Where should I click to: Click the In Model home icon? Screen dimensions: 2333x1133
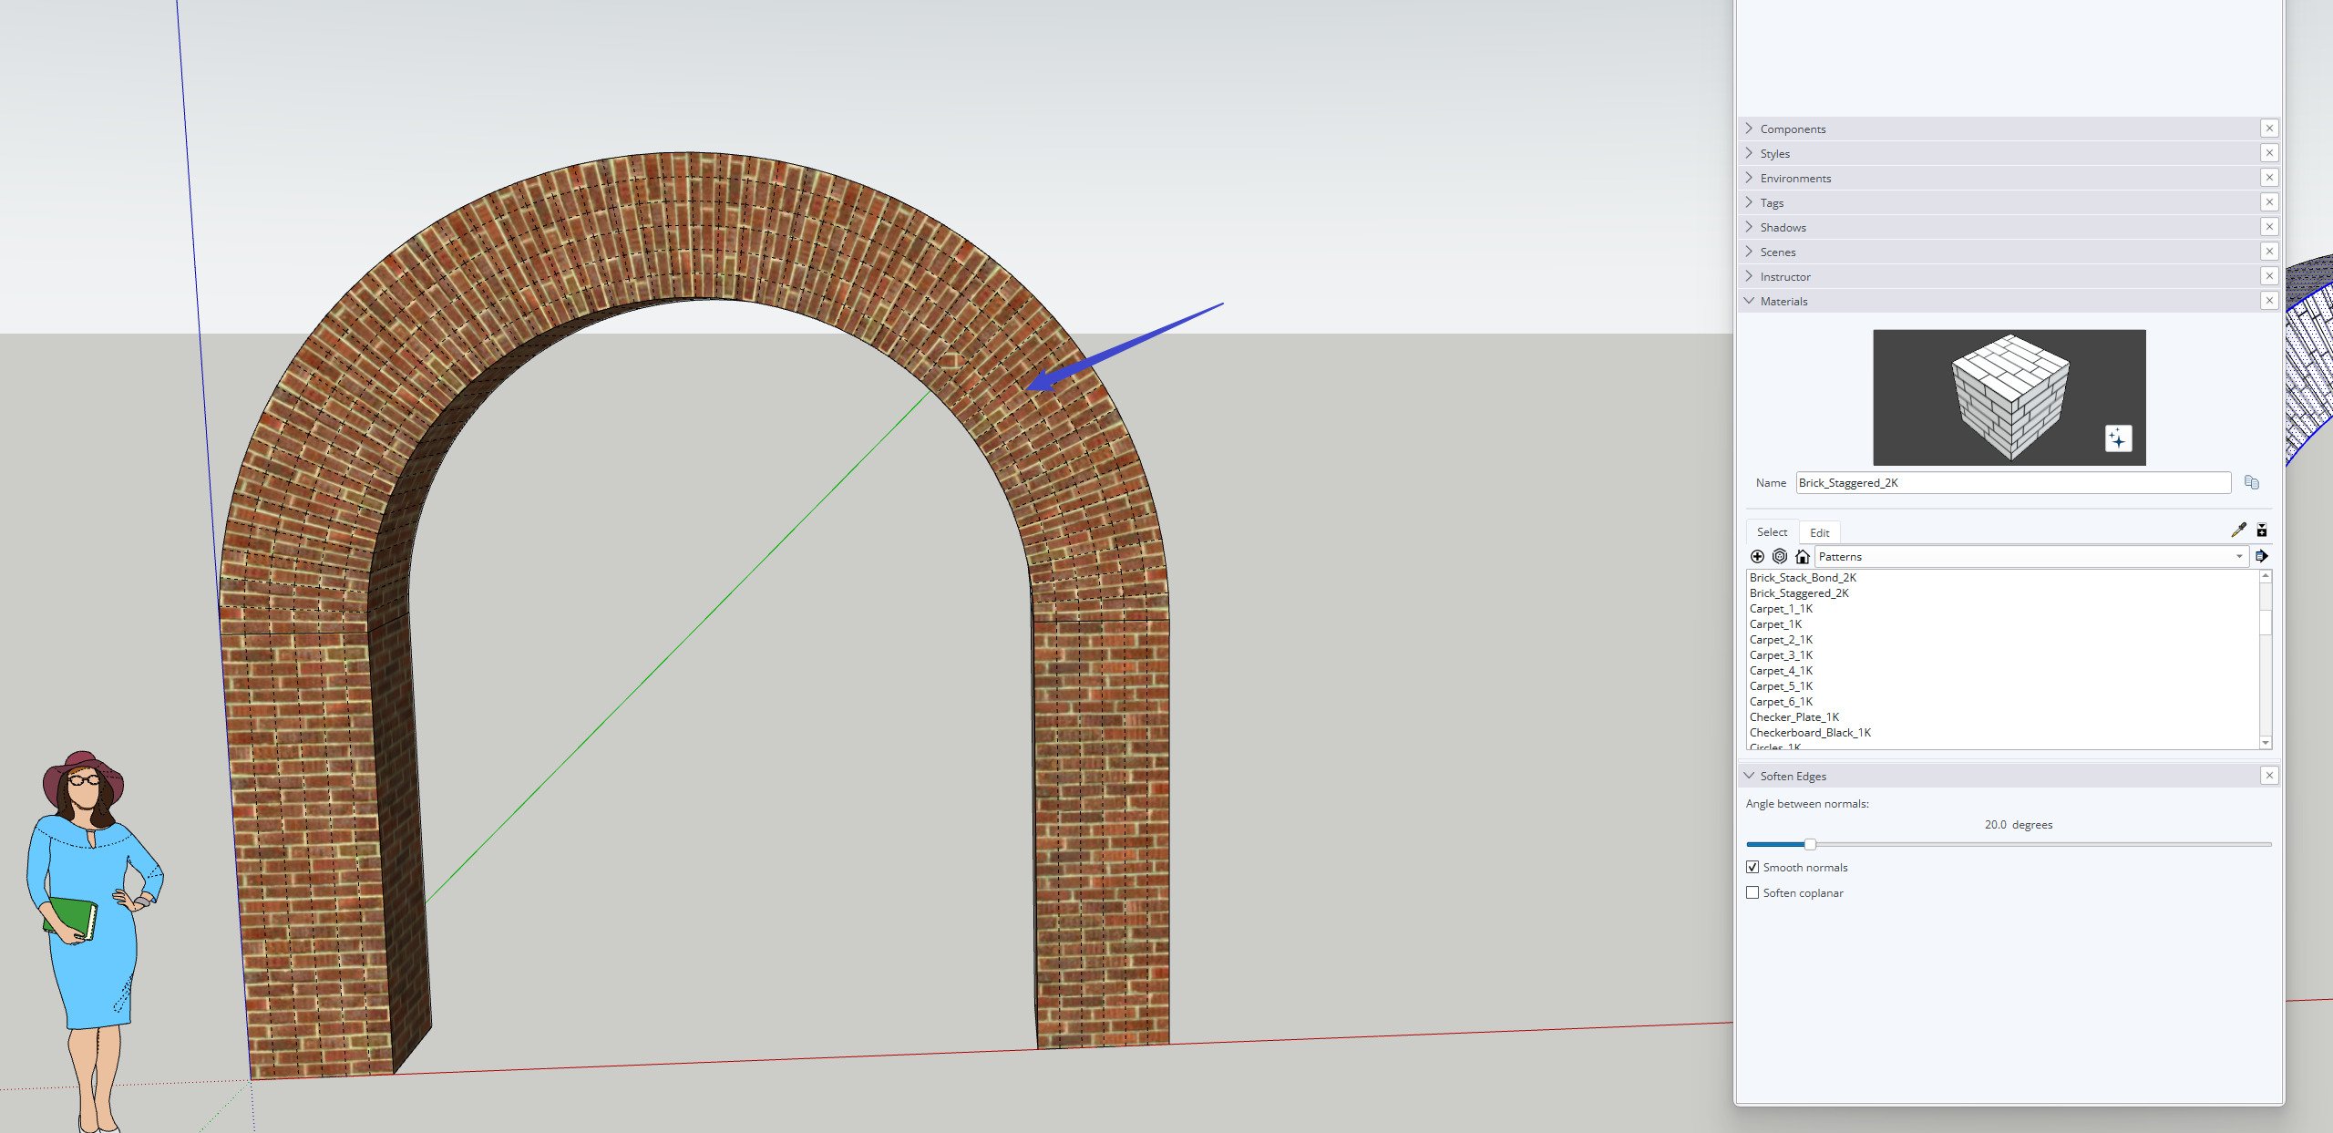pos(1802,557)
